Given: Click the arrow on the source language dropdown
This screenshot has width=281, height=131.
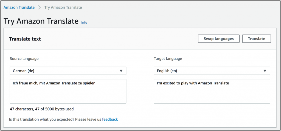Looking at the screenshot, I should [x=121, y=71].
